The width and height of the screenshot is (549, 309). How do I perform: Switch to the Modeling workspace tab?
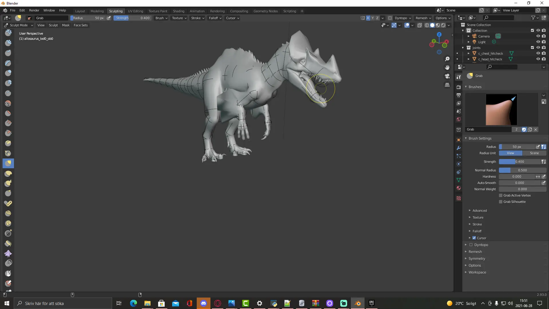(97, 11)
